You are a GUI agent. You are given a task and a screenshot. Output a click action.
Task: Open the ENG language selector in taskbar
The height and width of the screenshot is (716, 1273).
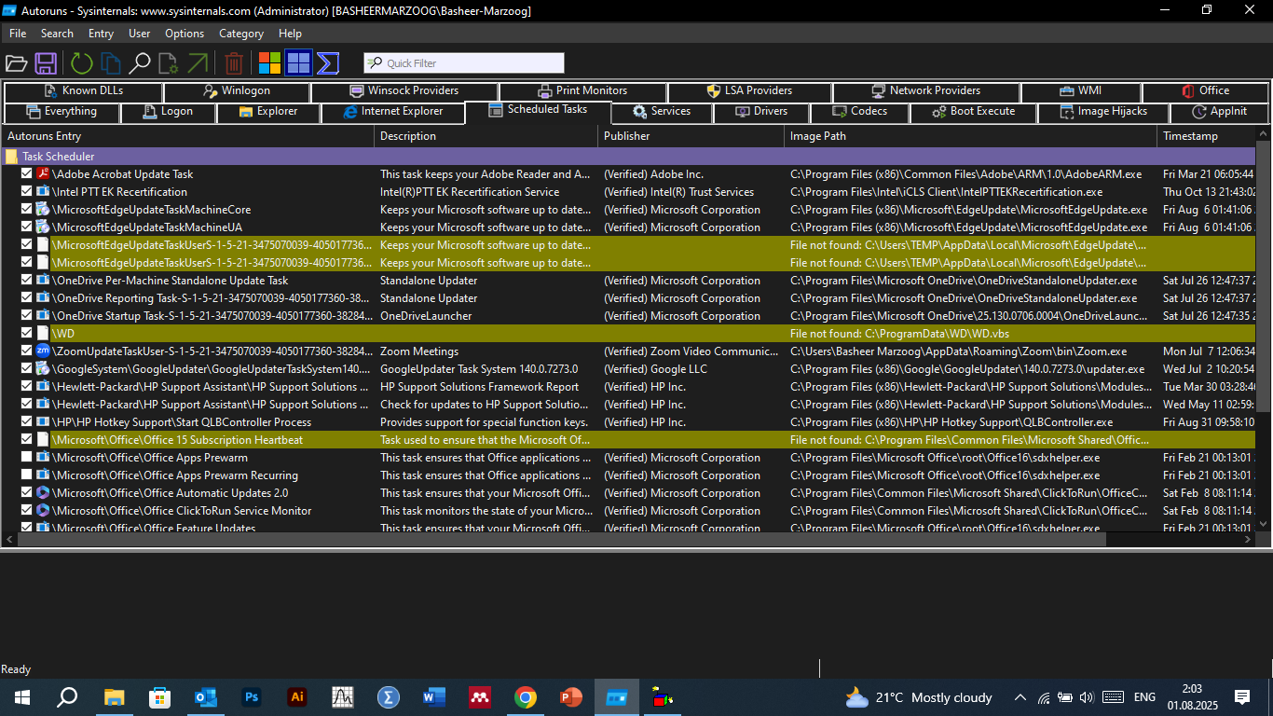1143,696
